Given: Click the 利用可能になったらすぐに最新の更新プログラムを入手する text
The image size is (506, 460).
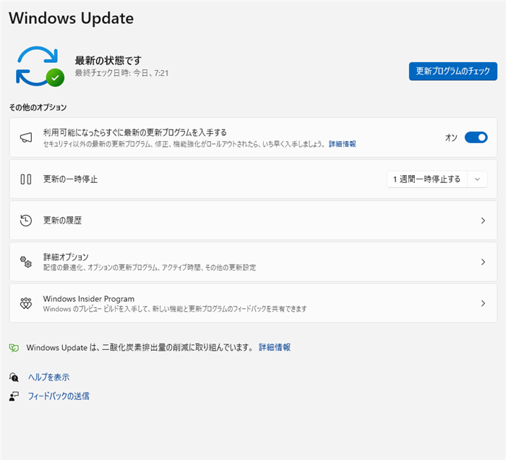Looking at the screenshot, I should 135,132.
